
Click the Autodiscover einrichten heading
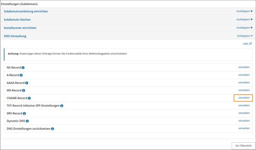[20, 28]
